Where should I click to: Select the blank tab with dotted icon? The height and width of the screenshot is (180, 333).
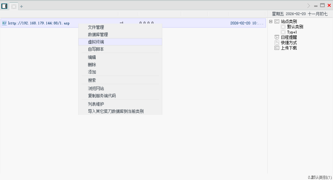pos(14,6)
